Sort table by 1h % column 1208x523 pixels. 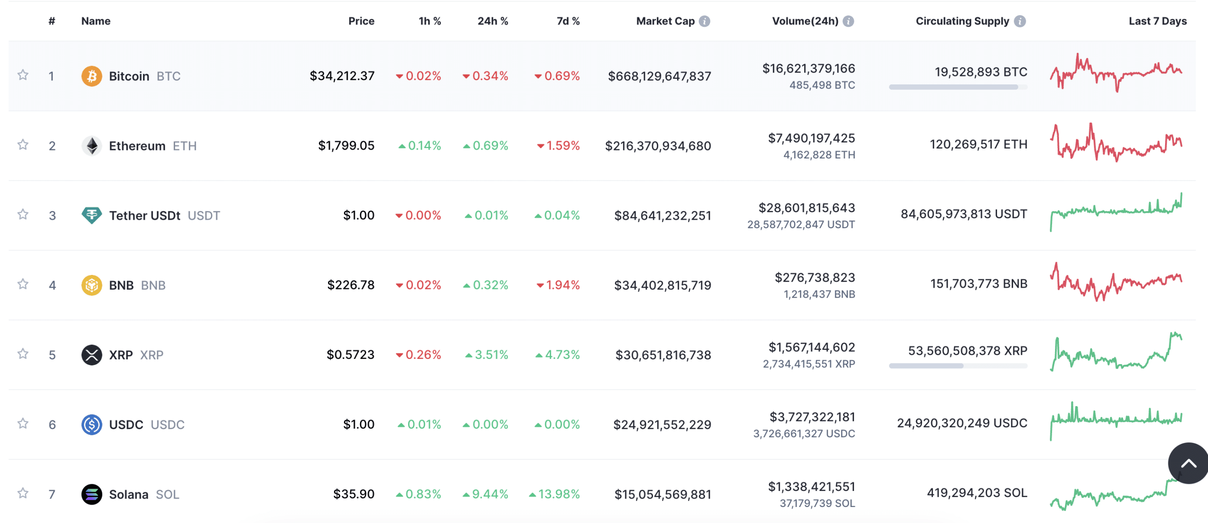tap(430, 21)
